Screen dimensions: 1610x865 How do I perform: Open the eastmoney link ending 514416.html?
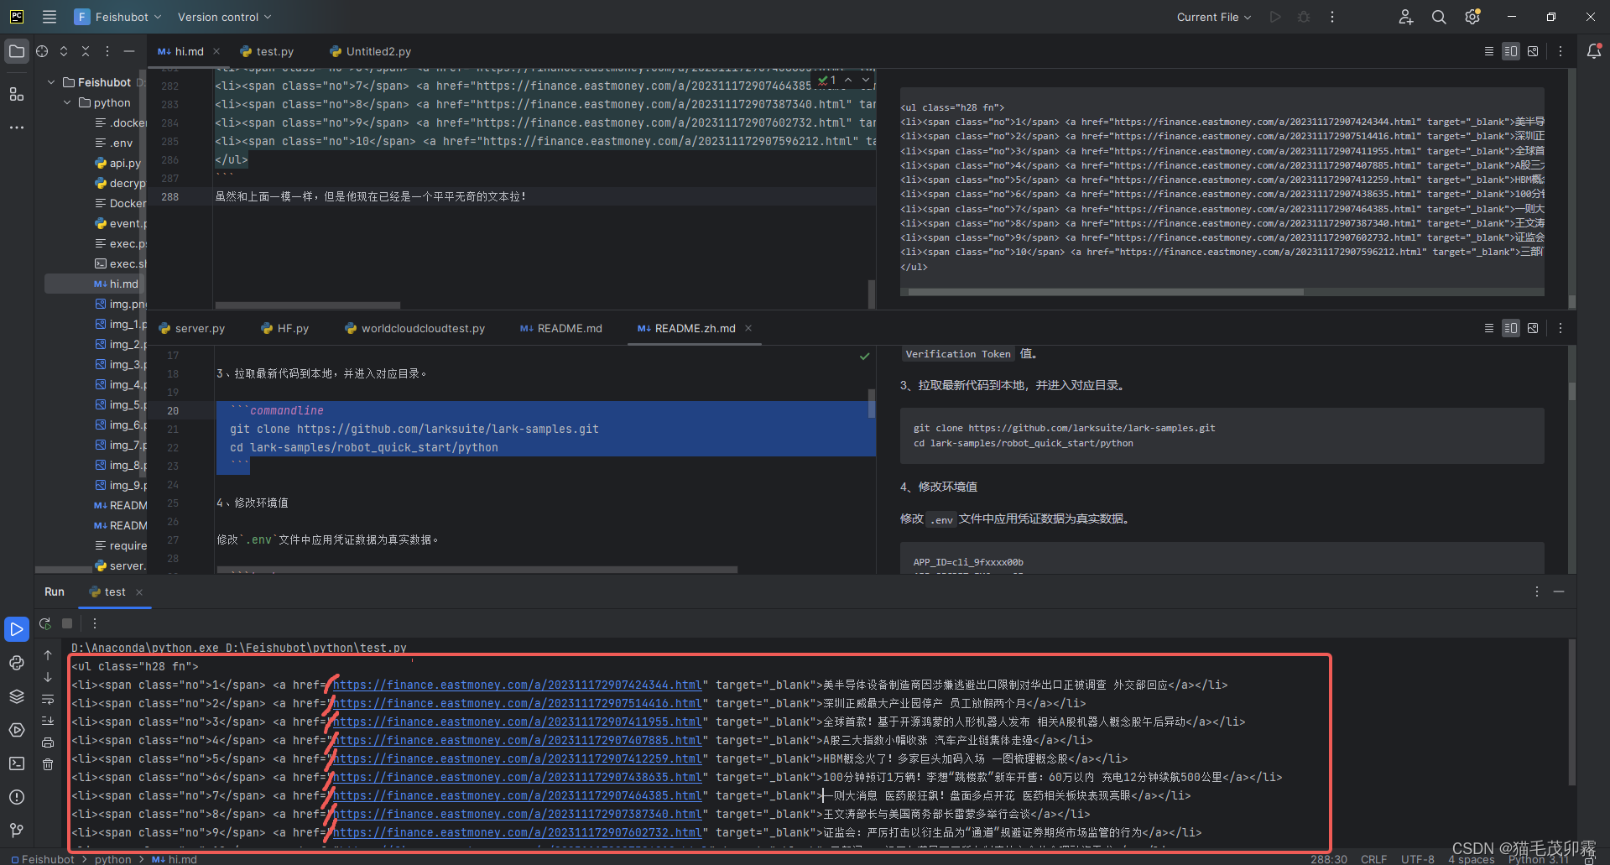[x=517, y=703]
